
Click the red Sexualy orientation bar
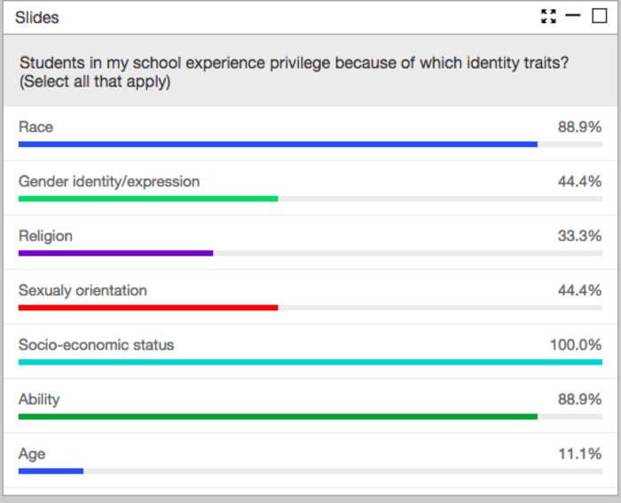pos(148,307)
